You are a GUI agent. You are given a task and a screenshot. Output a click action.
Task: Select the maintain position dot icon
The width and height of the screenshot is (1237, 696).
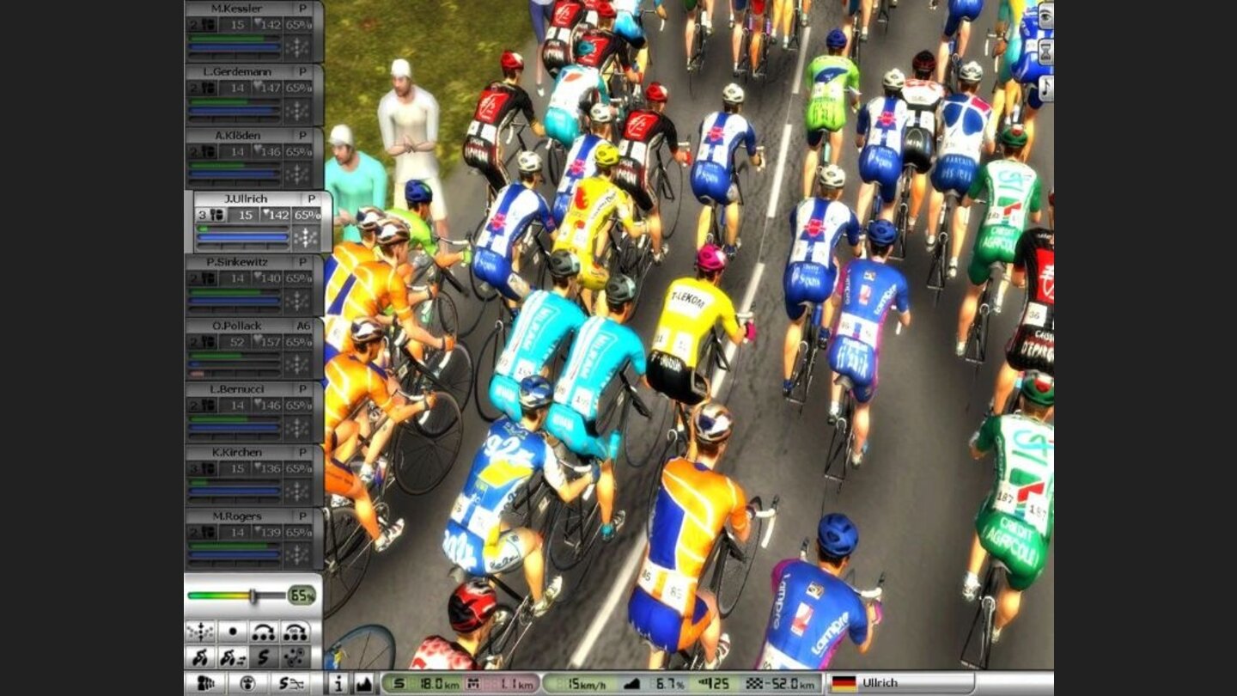tap(232, 632)
